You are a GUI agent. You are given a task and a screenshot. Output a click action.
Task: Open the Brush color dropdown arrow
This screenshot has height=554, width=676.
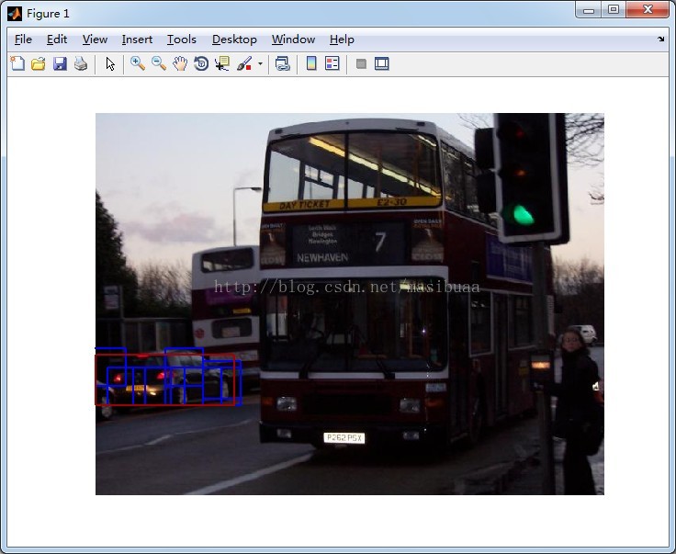[261, 63]
